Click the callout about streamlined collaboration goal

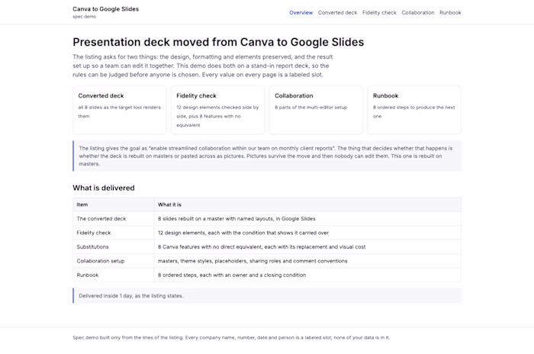(267, 156)
